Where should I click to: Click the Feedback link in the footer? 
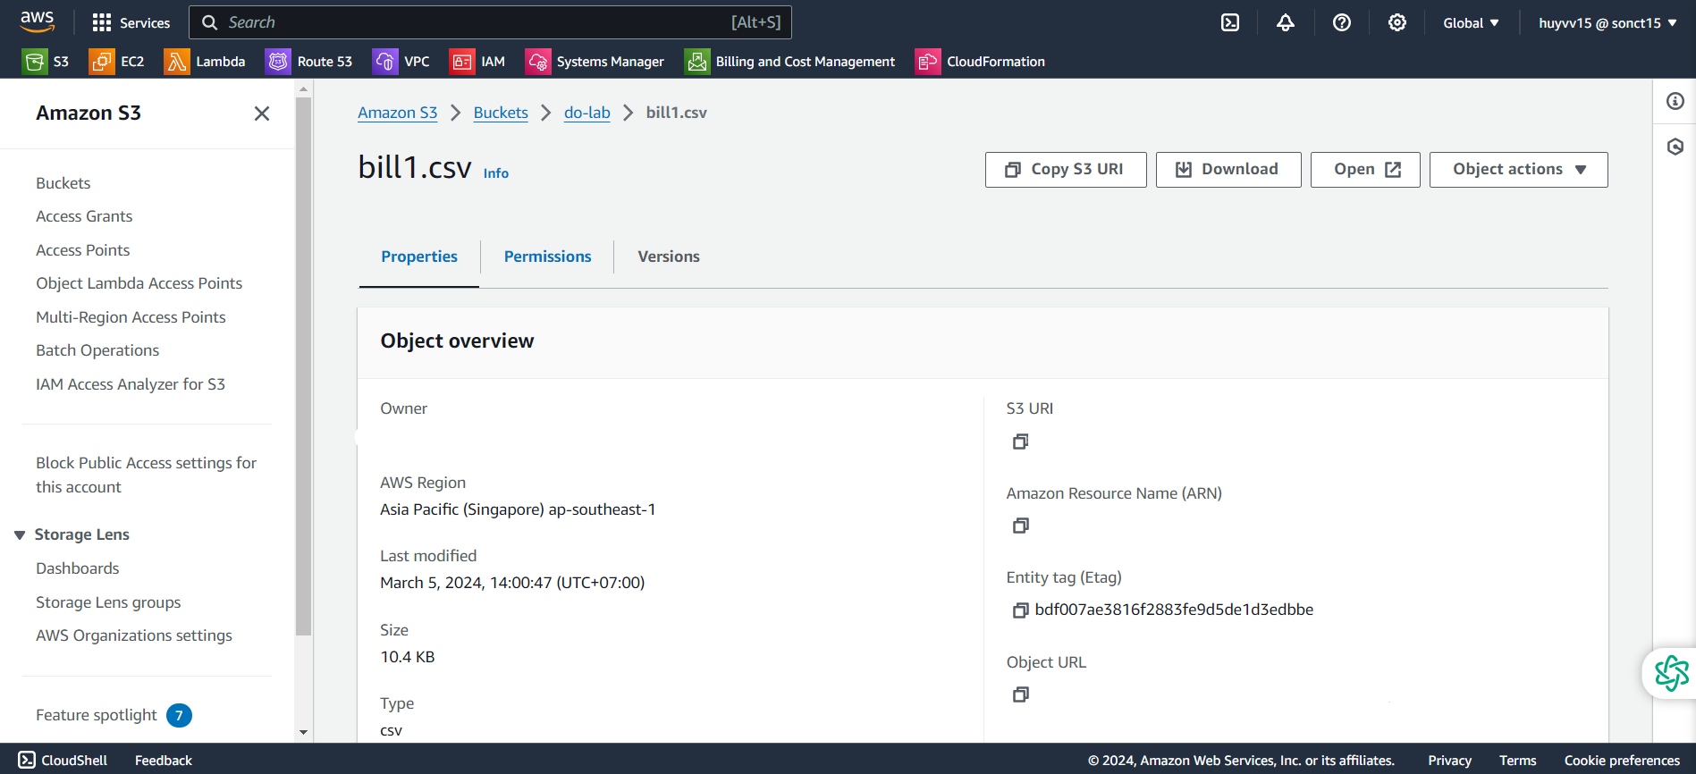(x=164, y=761)
